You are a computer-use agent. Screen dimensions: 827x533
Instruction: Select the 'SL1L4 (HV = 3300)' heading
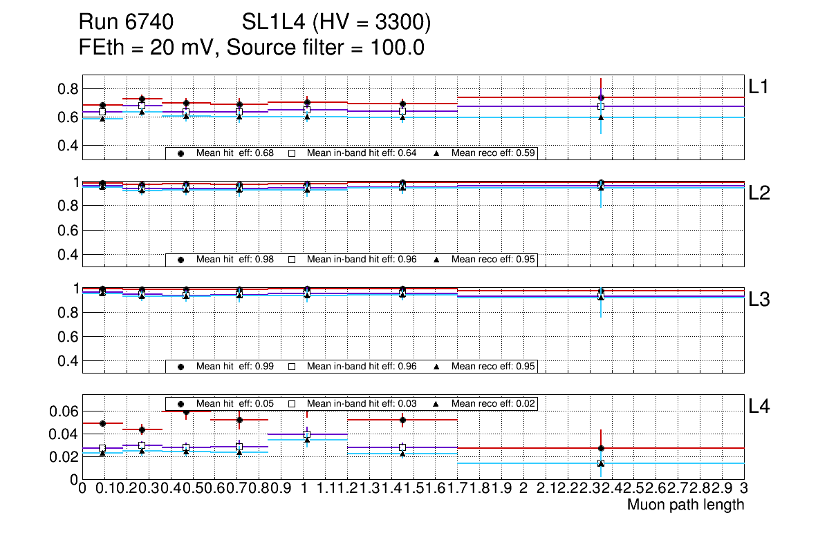pos(336,23)
